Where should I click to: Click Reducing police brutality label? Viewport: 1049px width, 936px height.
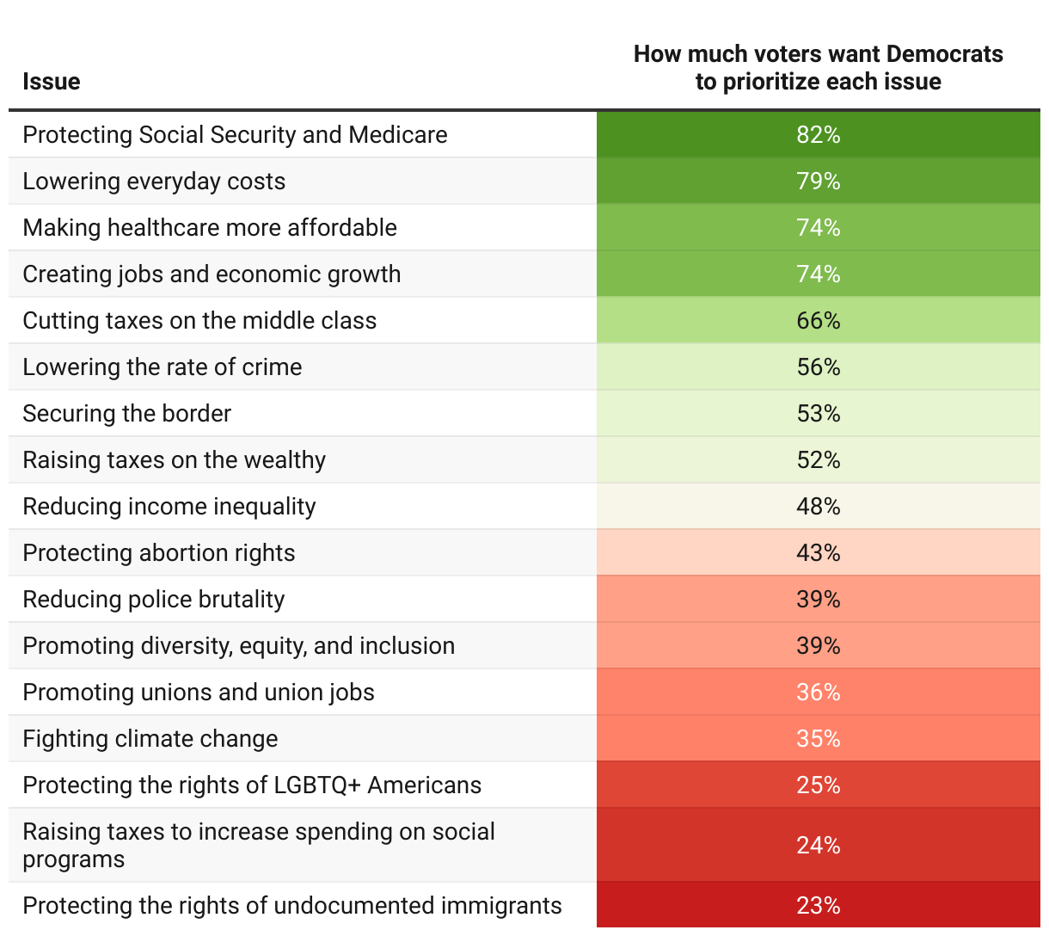tap(154, 600)
